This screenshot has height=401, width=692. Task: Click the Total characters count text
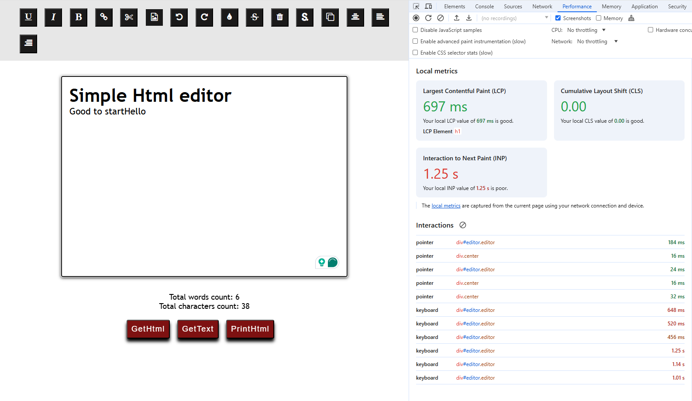pyautogui.click(x=204, y=306)
